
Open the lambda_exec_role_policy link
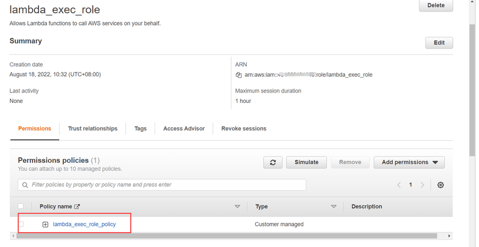pos(84,224)
